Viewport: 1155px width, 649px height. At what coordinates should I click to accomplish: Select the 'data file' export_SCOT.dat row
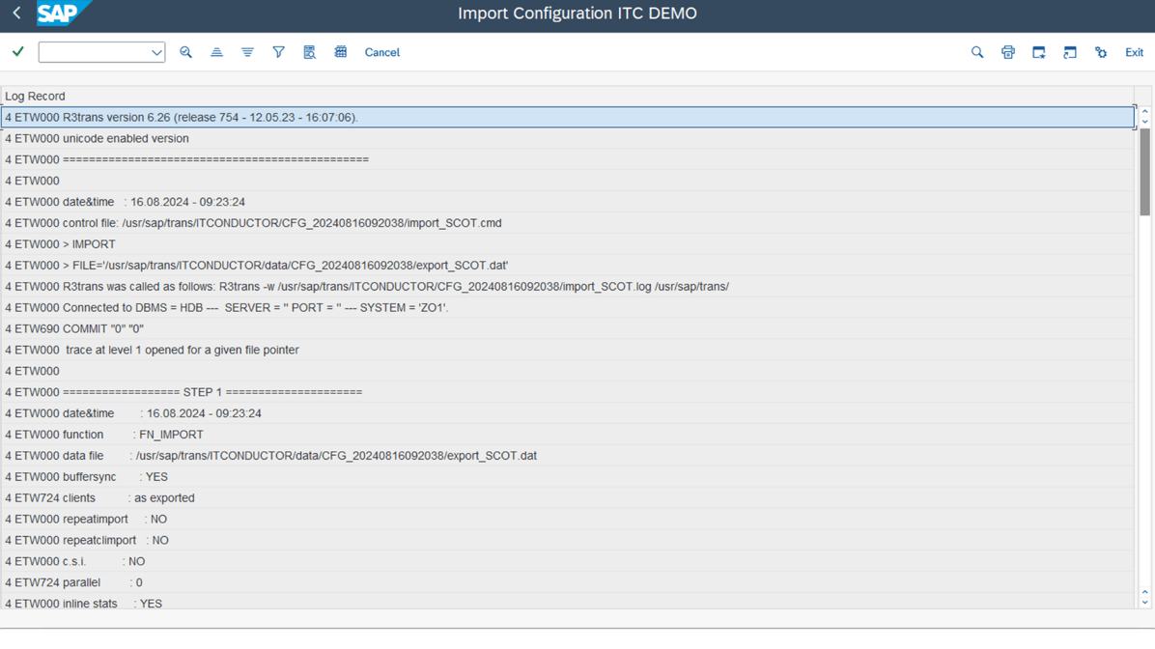coord(567,456)
